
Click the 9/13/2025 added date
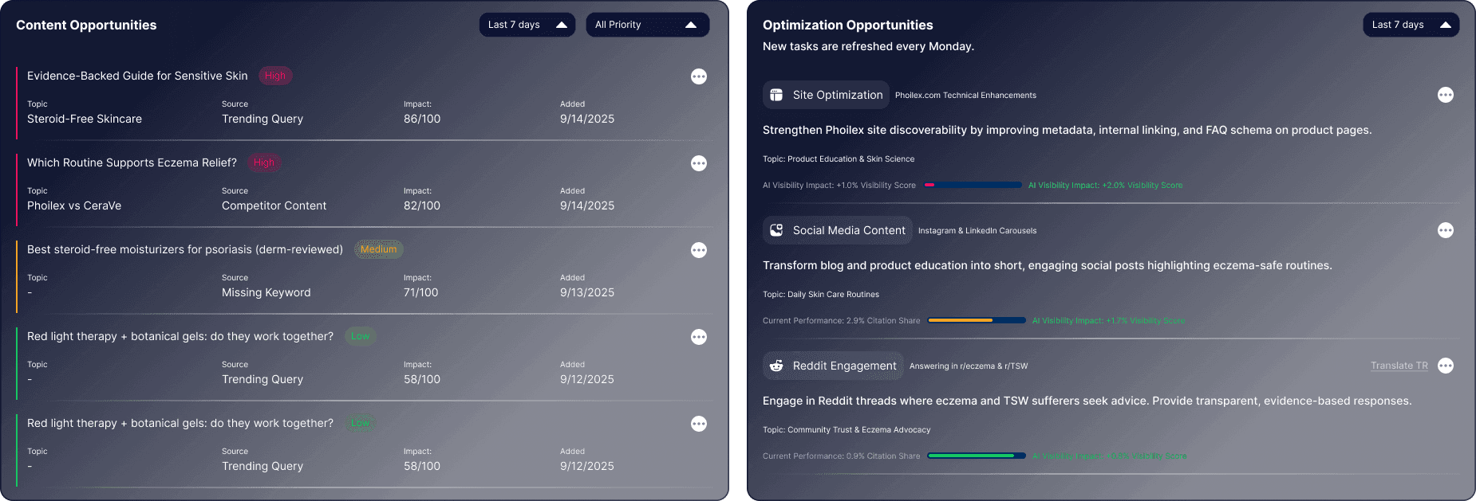point(587,292)
